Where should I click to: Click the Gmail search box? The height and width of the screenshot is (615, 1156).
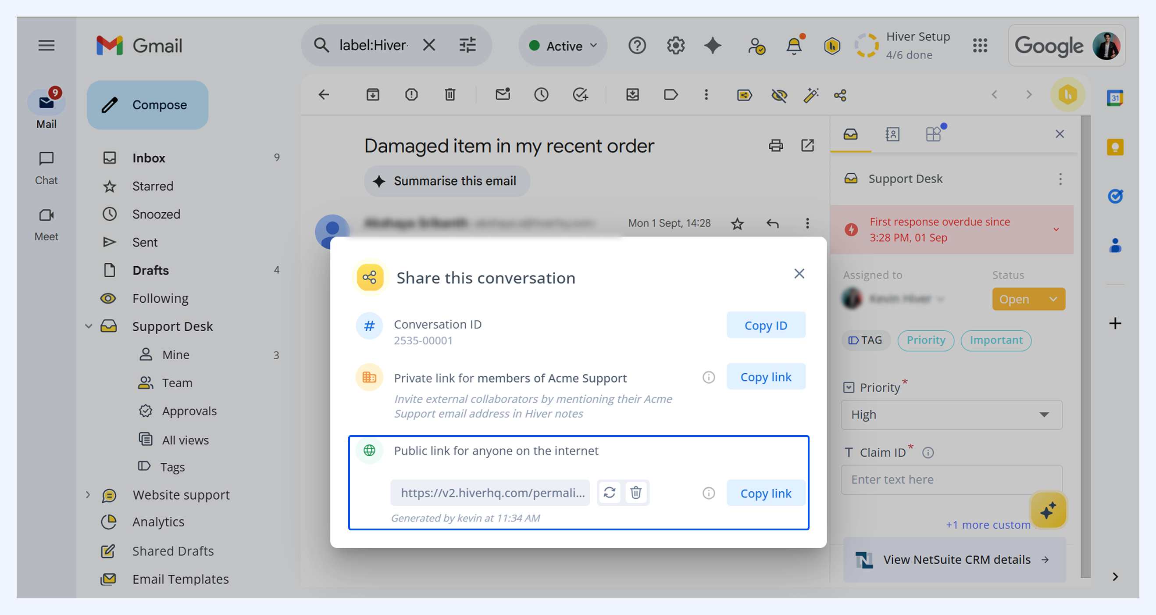[373, 45]
